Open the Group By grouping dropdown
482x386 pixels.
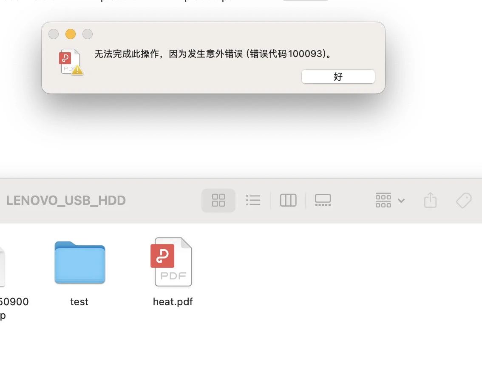coord(390,200)
